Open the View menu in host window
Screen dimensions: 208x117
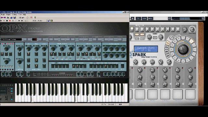(20, 15)
